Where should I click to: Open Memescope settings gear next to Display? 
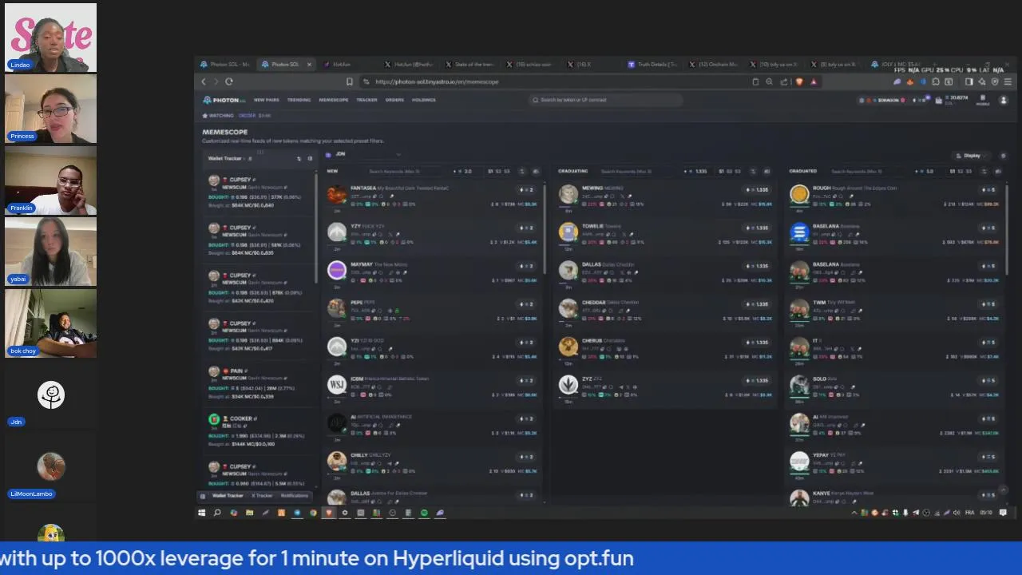1004,156
